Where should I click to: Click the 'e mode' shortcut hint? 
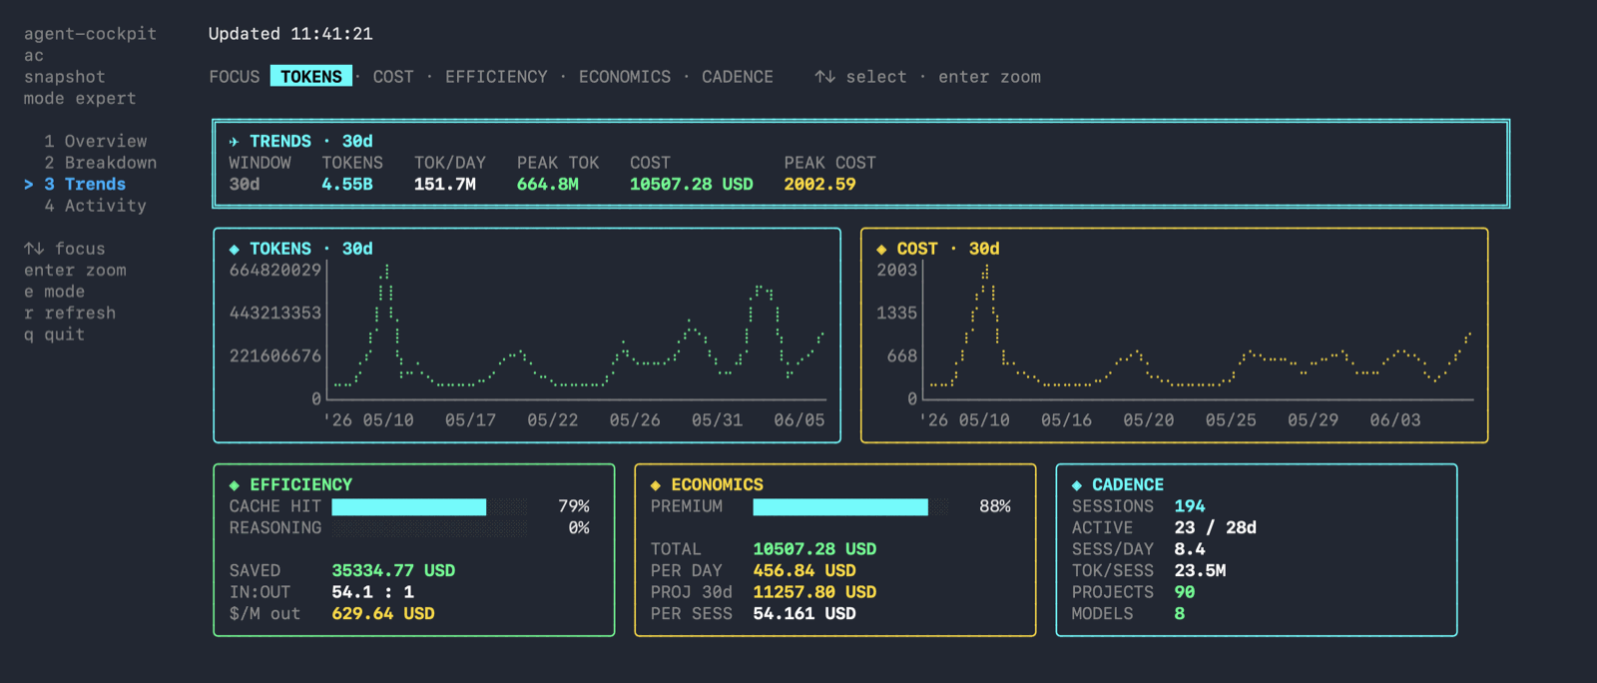[x=54, y=292]
